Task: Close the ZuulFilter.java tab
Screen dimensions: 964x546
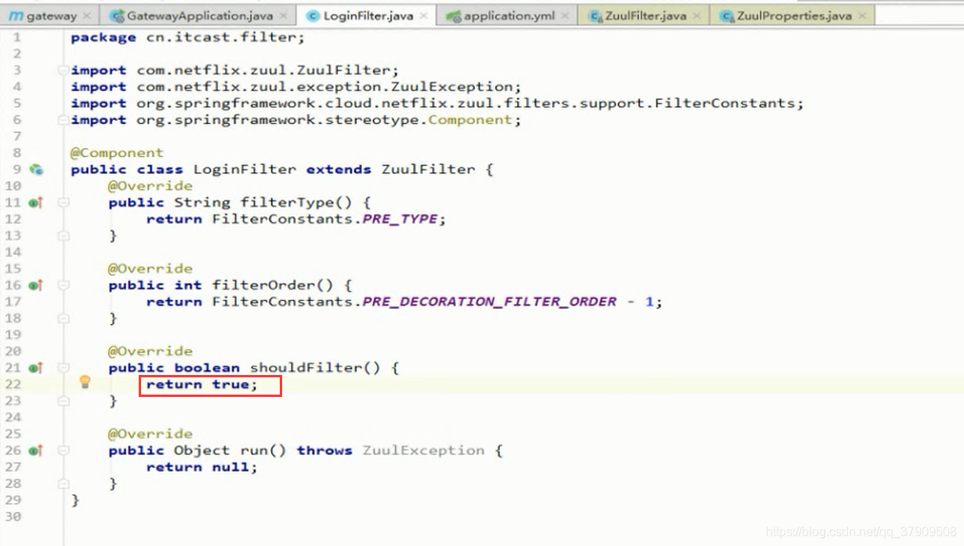Action: (696, 16)
